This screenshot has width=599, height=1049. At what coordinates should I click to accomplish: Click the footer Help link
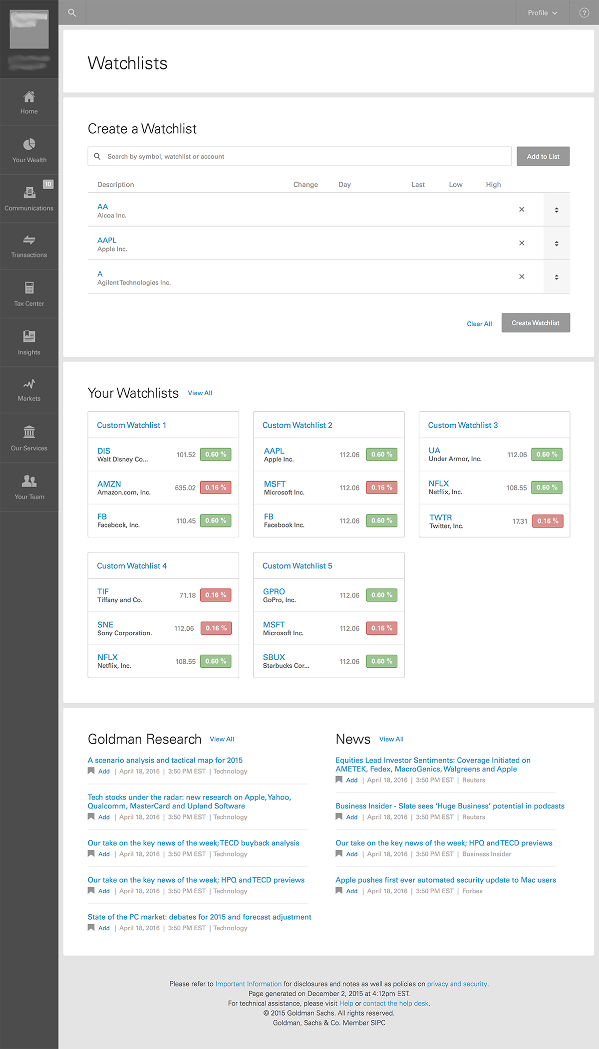click(x=346, y=1004)
